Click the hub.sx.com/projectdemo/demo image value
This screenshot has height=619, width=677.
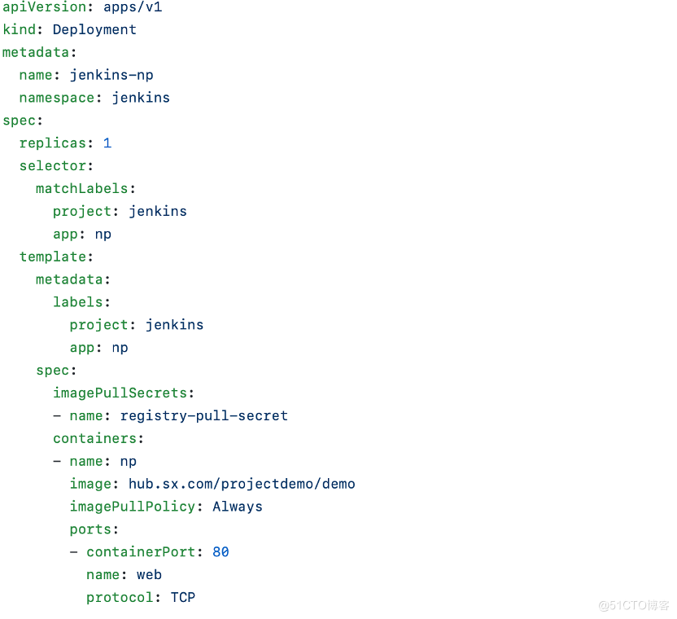point(242,484)
